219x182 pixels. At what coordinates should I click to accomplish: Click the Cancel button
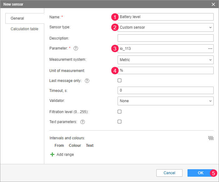click(169, 173)
